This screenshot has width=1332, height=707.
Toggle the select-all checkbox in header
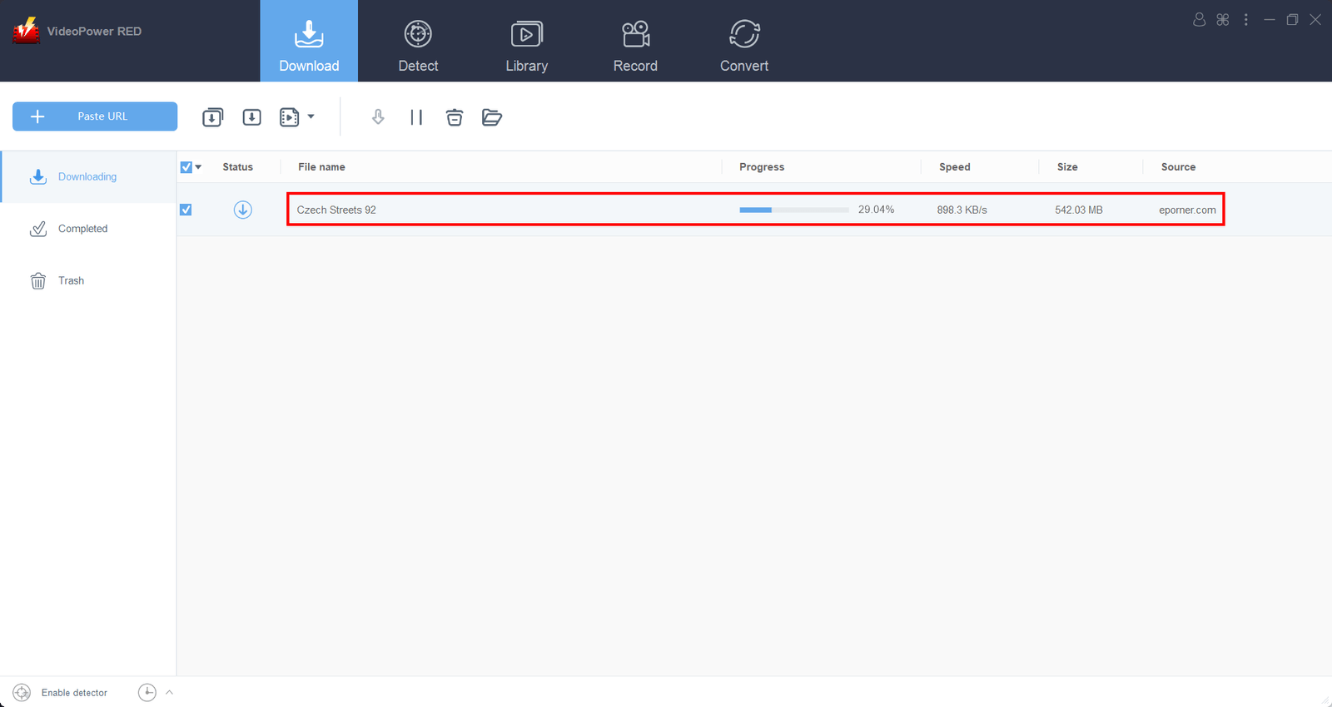pyautogui.click(x=186, y=167)
